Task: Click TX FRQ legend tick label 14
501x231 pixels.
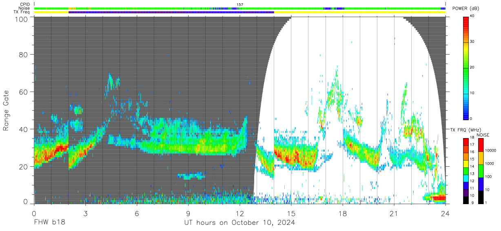Action: point(472,167)
